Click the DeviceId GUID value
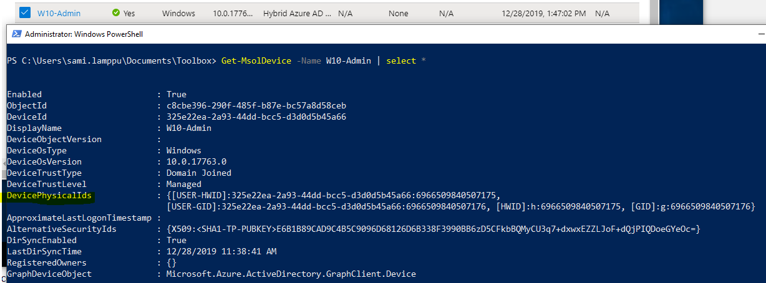 click(256, 117)
